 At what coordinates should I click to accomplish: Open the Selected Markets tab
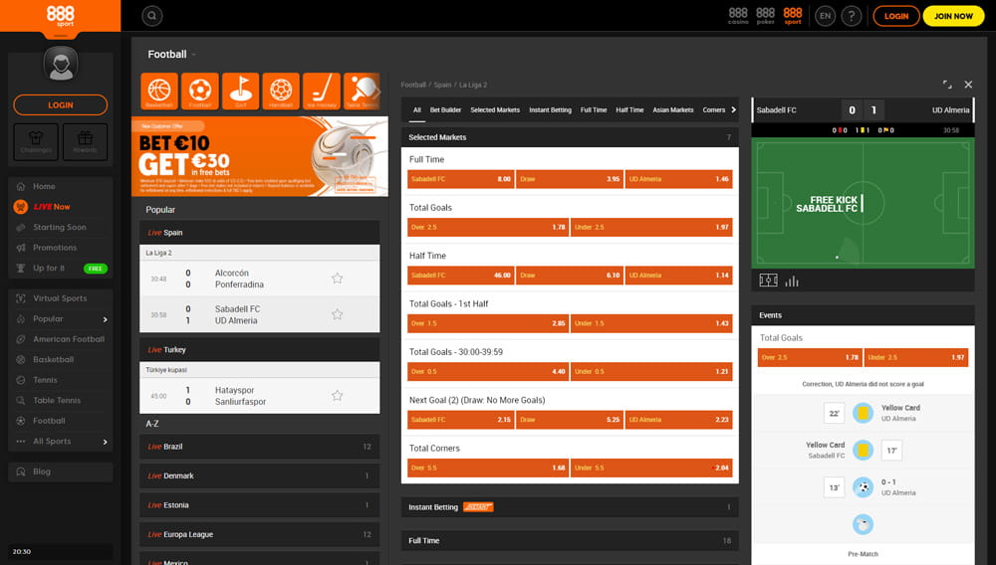coord(495,109)
